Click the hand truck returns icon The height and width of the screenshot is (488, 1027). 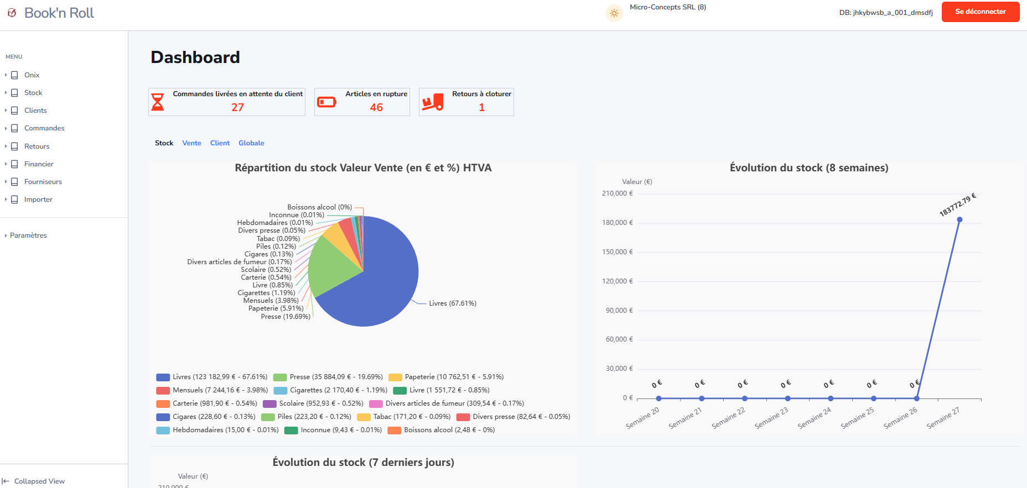433,102
